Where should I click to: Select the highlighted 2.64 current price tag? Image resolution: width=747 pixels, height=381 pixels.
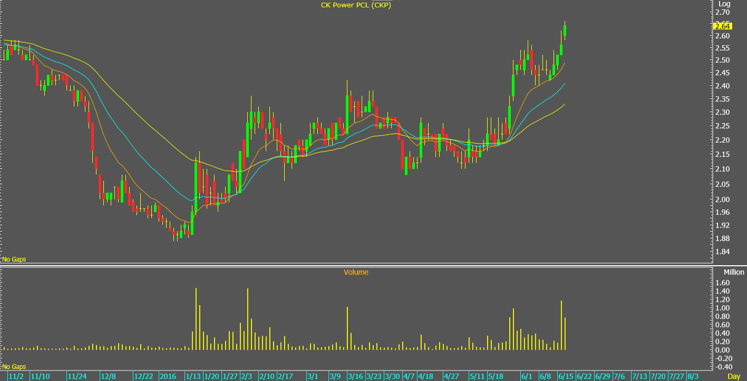722,26
